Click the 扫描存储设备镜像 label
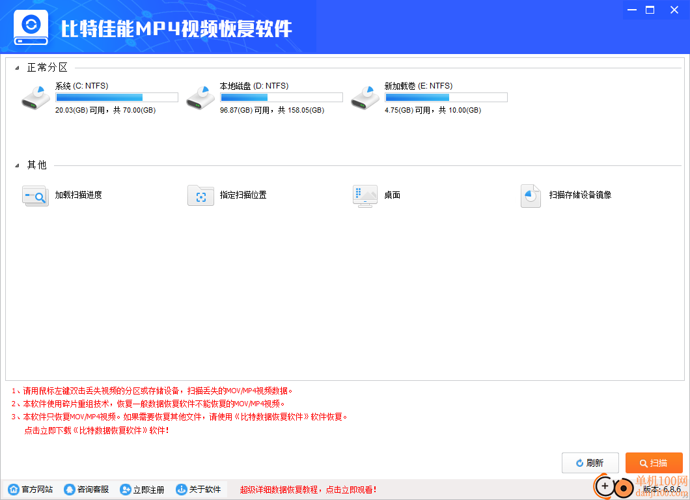Viewport: 690px width, 500px height. point(580,195)
